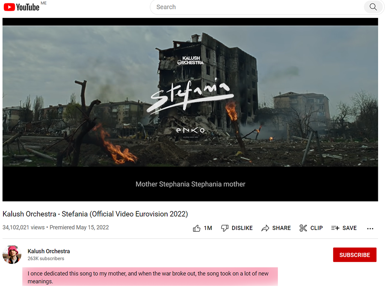Focus the Search input field

tap(257, 7)
